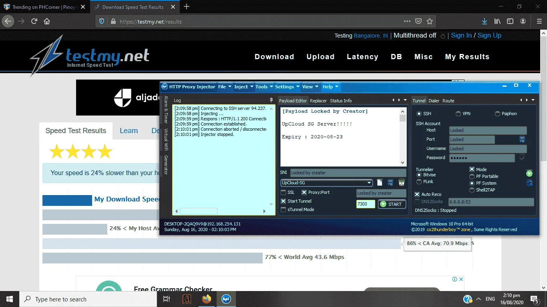Switch to the Dialer tab
This screenshot has height=307, width=547.
(434, 101)
